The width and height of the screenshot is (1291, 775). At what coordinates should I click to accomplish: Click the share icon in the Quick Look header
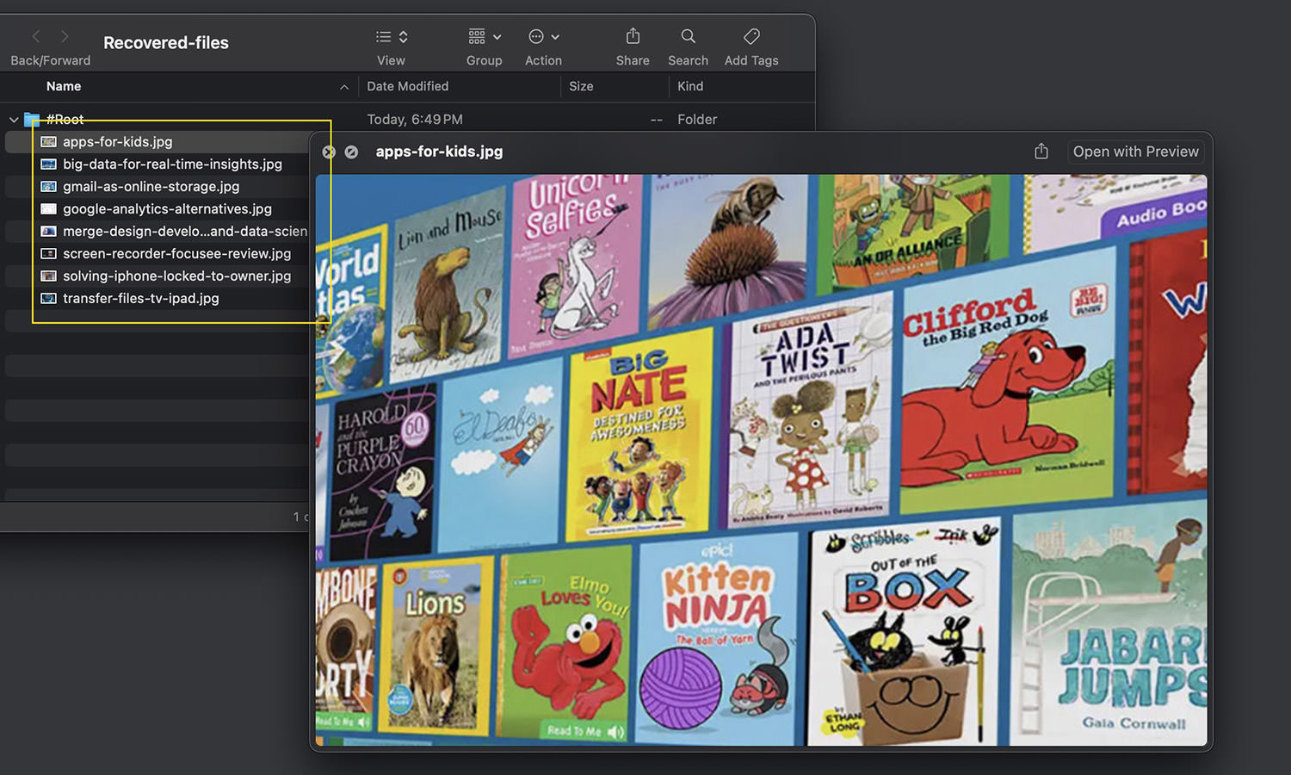pyautogui.click(x=1041, y=152)
